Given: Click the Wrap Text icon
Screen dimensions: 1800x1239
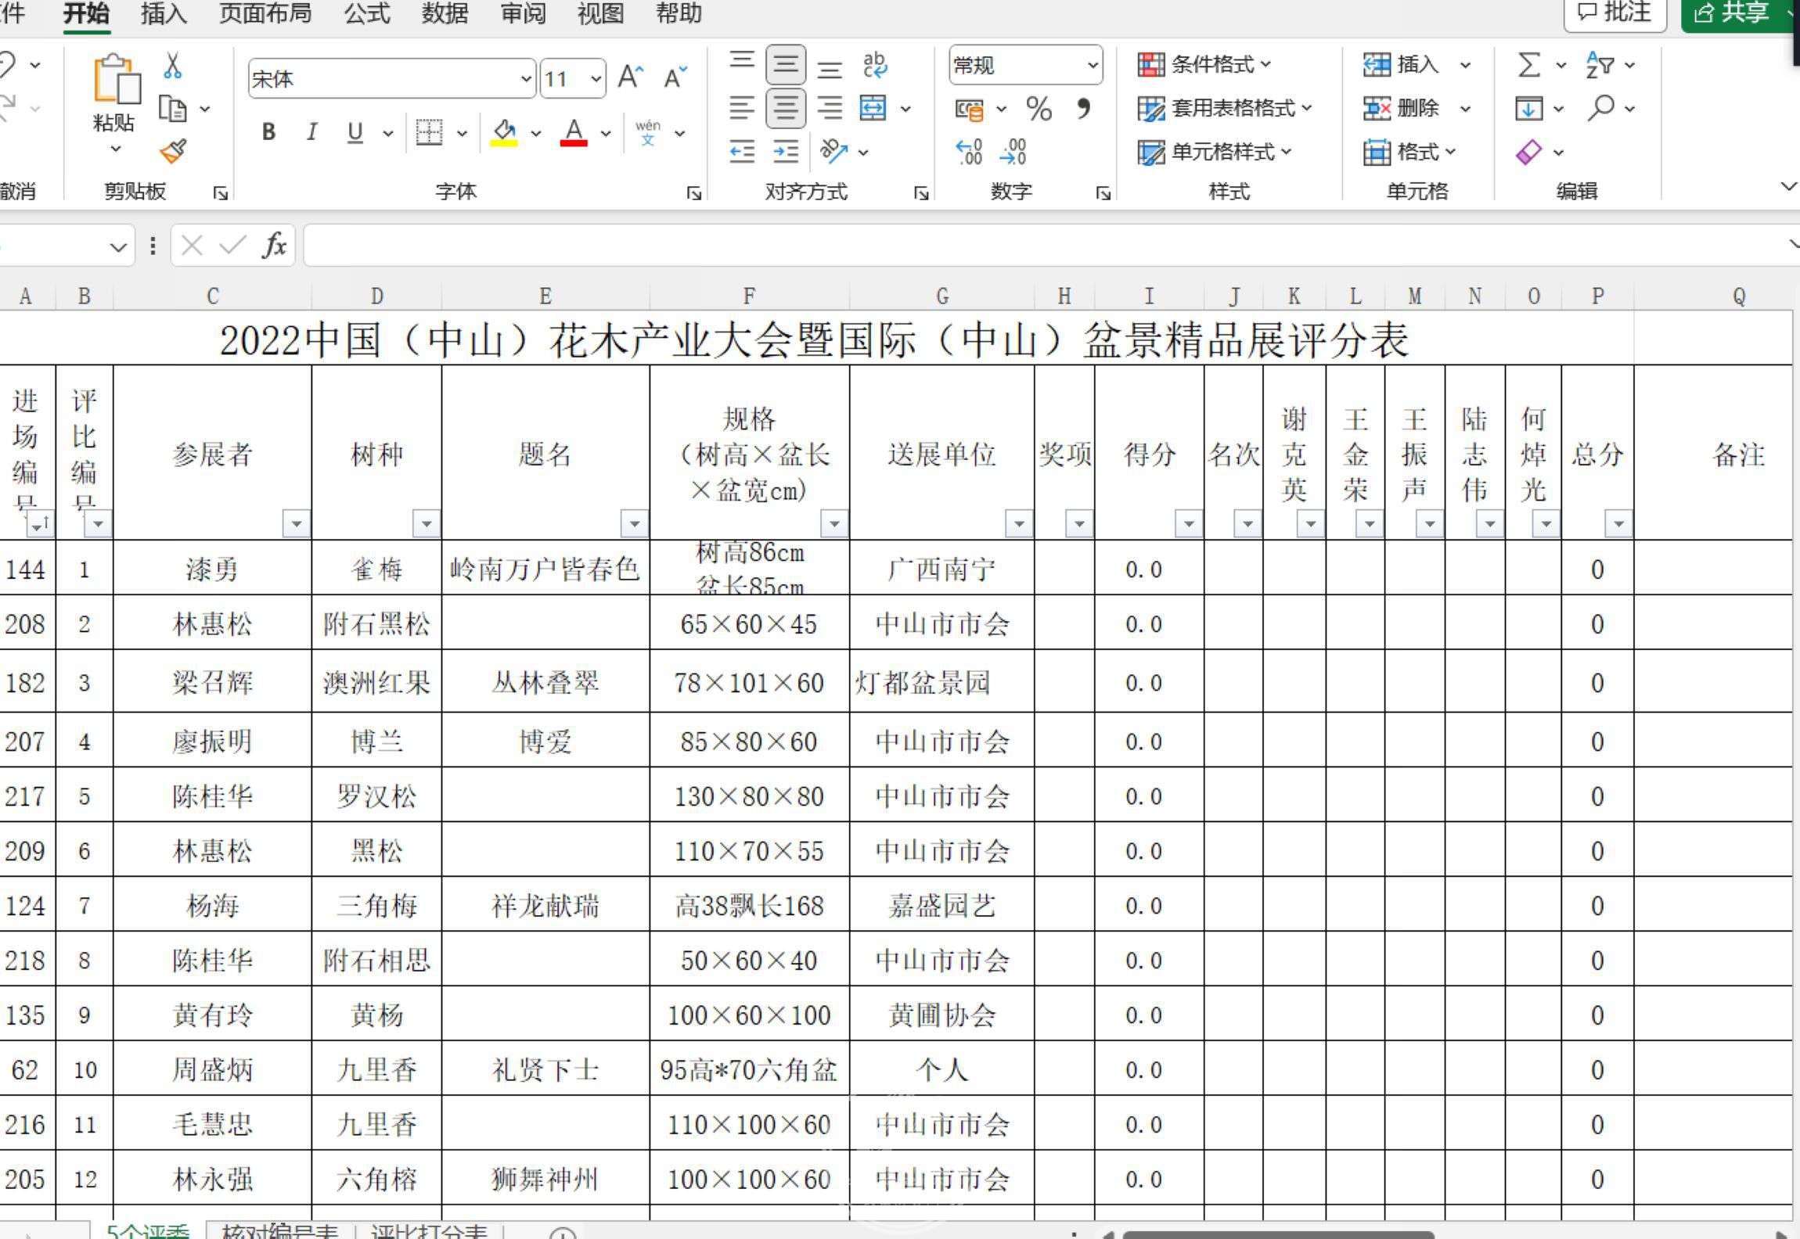Looking at the screenshot, I should [874, 66].
